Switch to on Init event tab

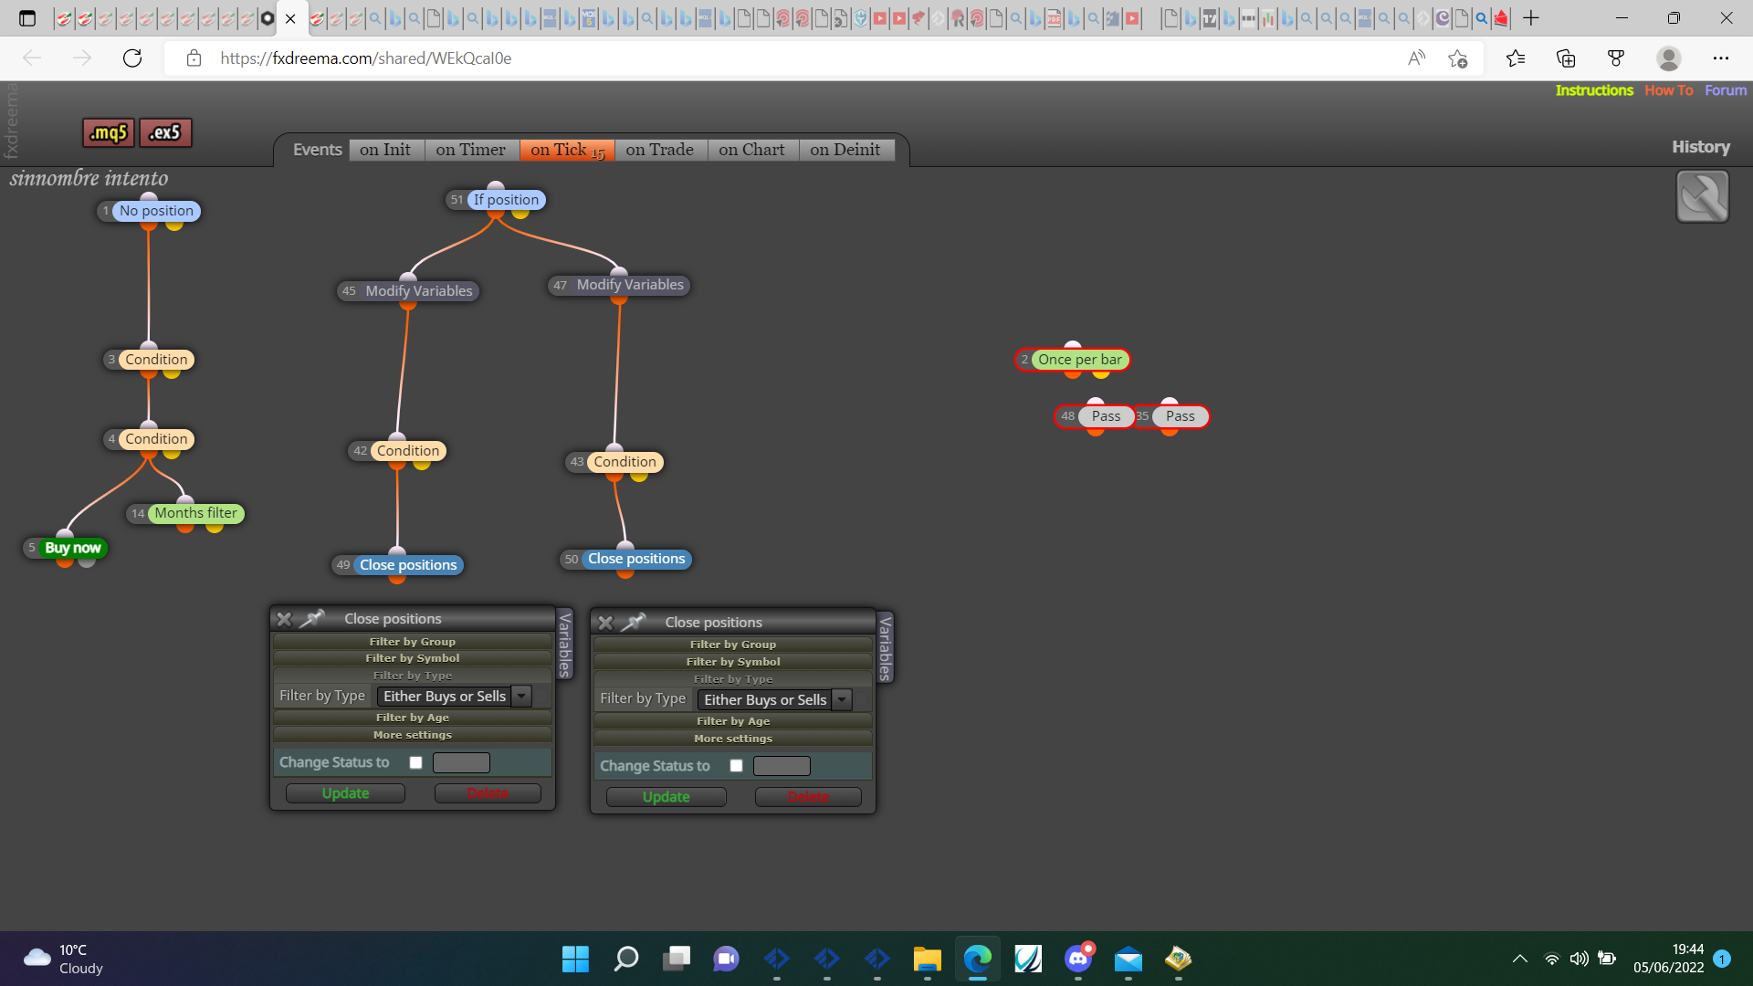coord(385,150)
